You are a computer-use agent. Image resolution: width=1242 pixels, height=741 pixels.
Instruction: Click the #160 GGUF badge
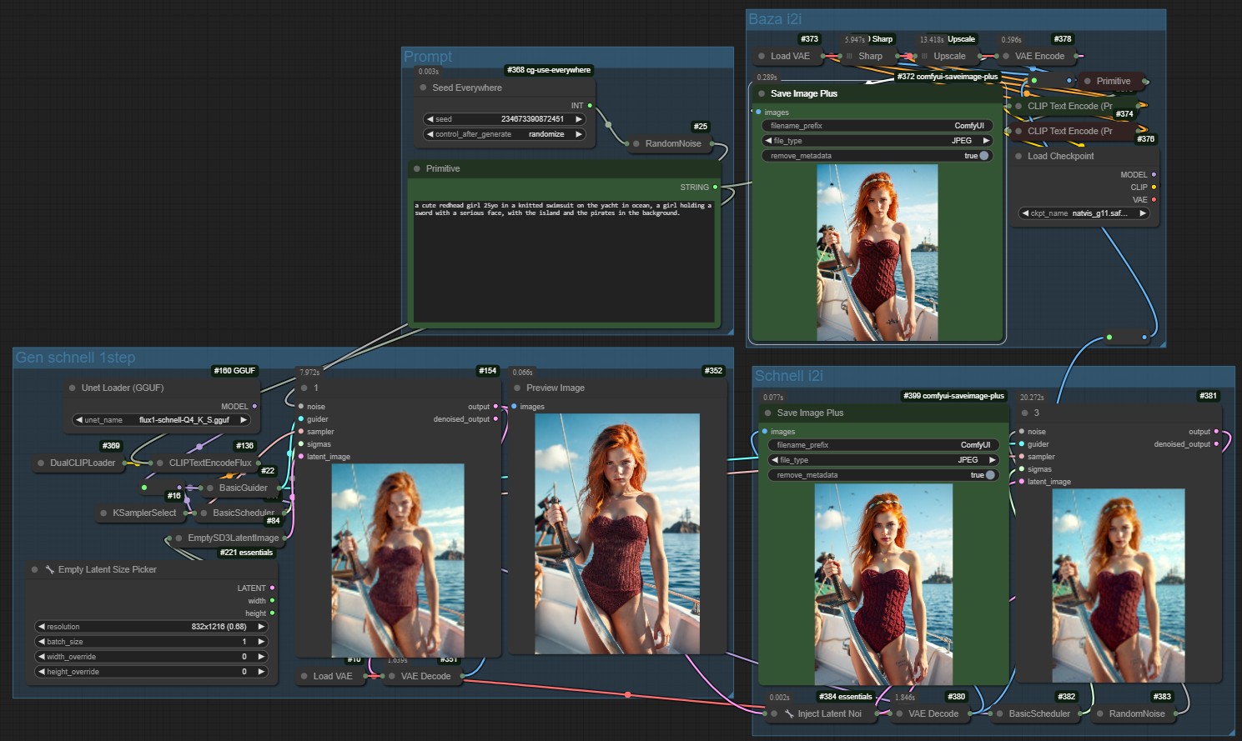pyautogui.click(x=234, y=371)
